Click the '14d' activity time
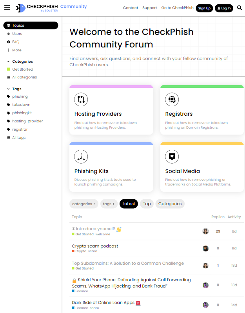The width and height of the screenshot is (245, 313). (234, 305)
